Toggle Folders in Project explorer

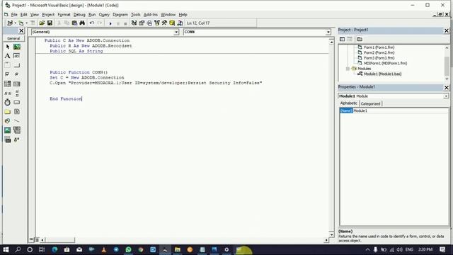[x=360, y=39]
